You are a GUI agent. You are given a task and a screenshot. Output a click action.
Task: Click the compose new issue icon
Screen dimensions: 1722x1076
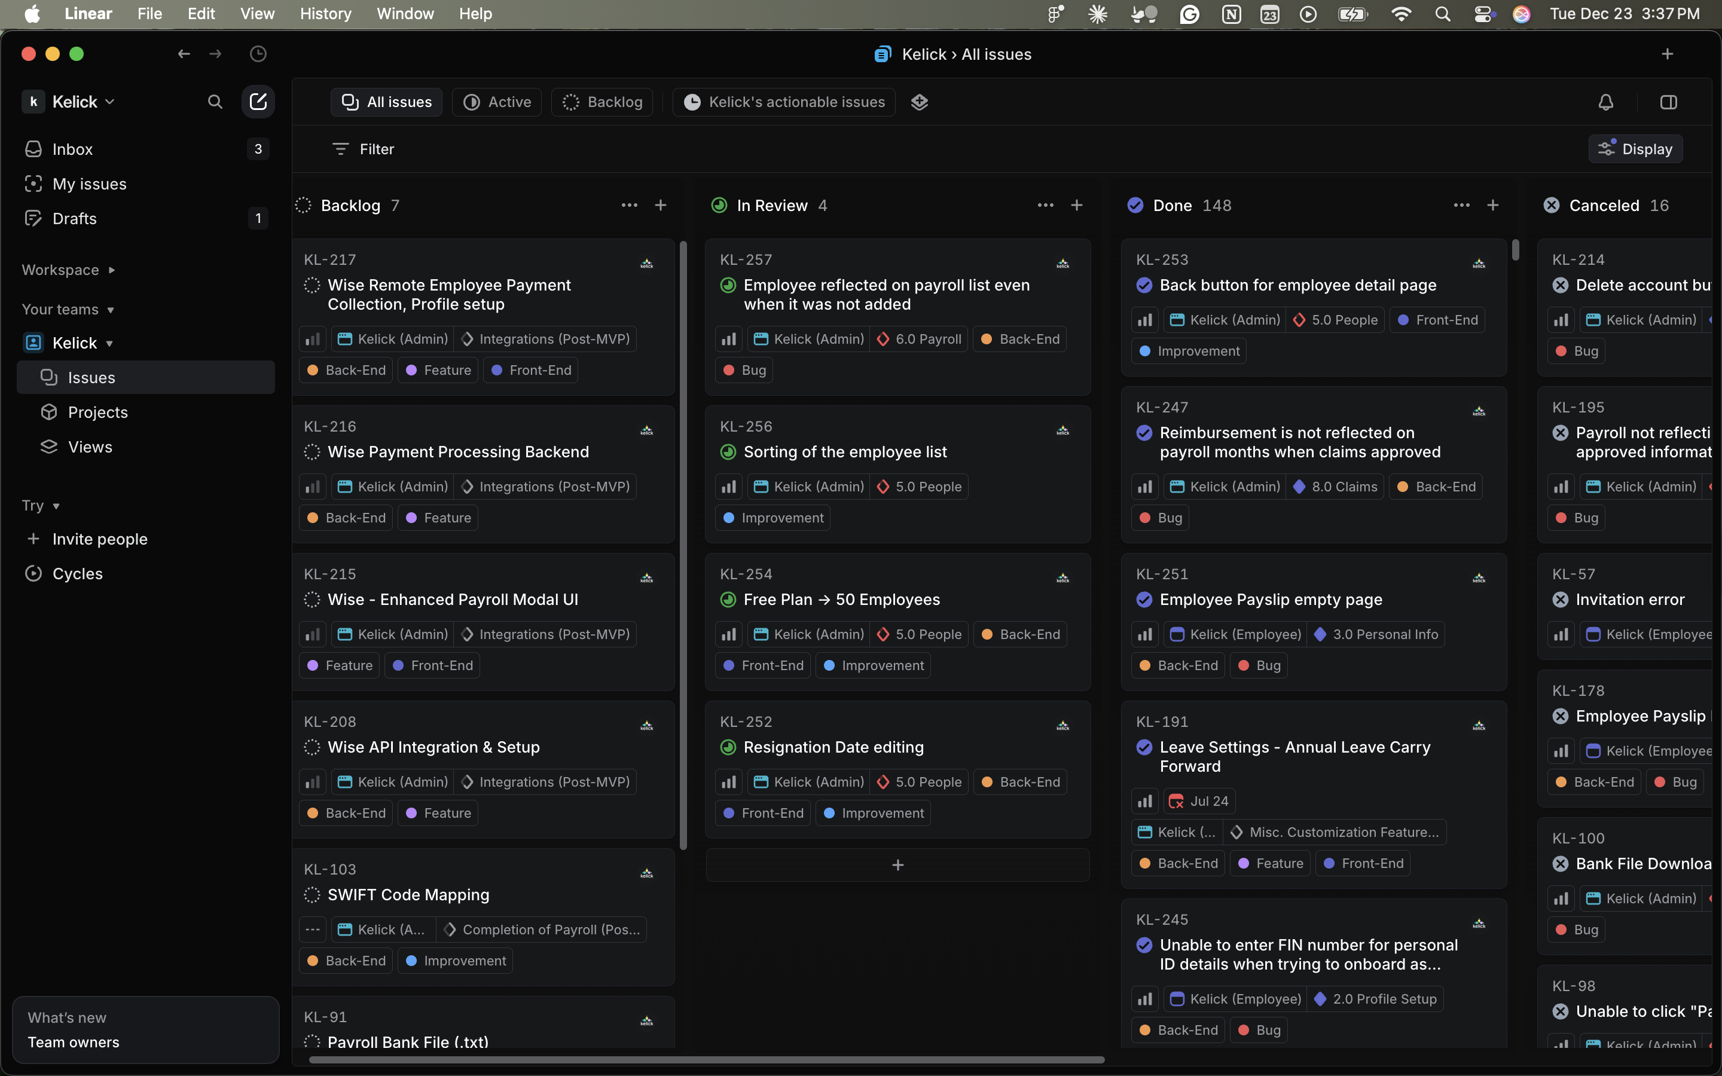[258, 102]
